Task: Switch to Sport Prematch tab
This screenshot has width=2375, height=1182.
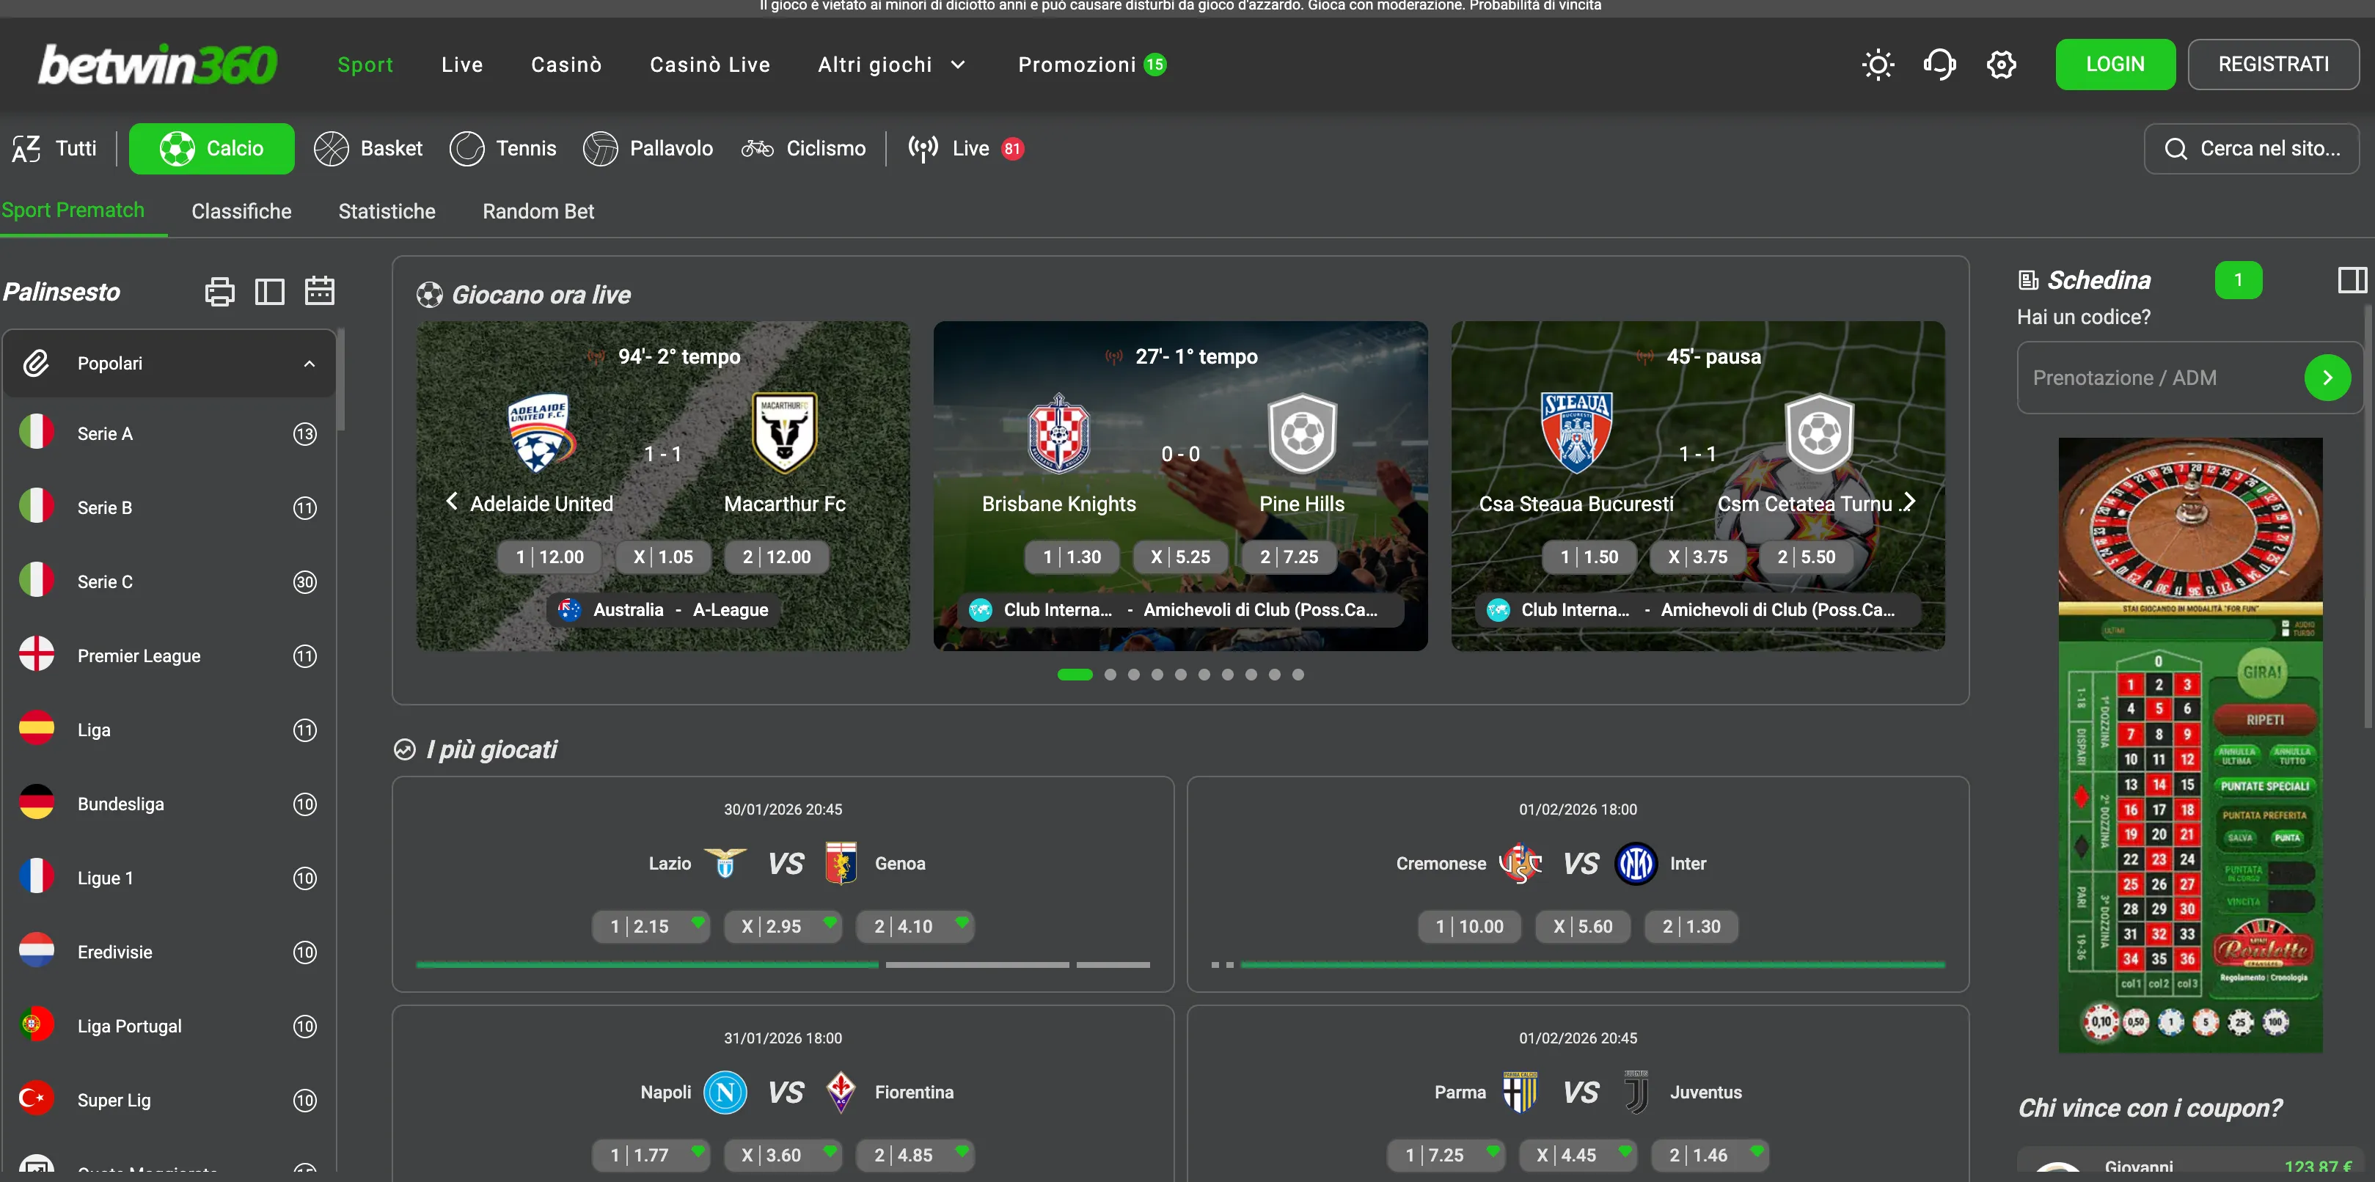Action: [73, 210]
